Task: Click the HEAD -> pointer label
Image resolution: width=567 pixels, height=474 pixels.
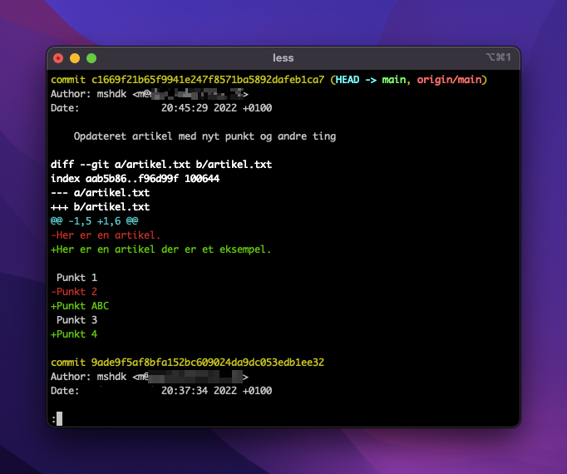Action: [x=356, y=80]
